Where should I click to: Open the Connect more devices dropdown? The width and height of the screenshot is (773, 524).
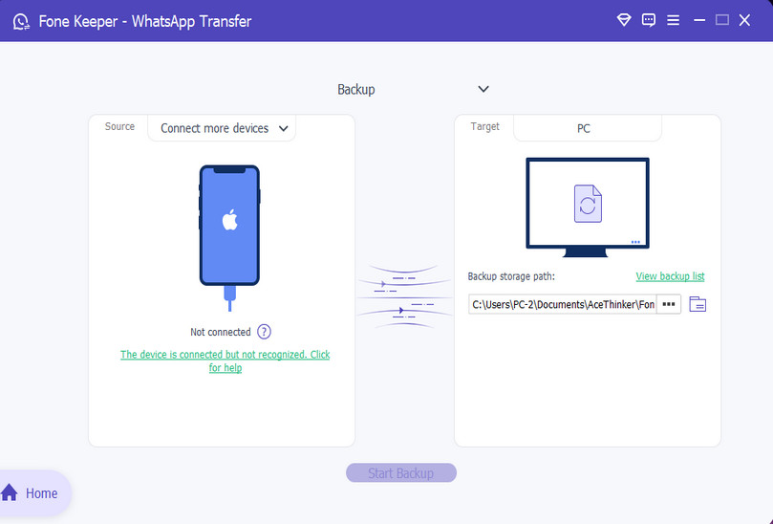pos(222,128)
